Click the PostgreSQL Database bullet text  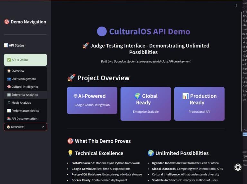point(107,174)
